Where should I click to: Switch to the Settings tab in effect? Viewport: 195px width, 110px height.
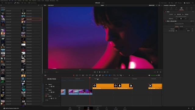tap(181, 26)
